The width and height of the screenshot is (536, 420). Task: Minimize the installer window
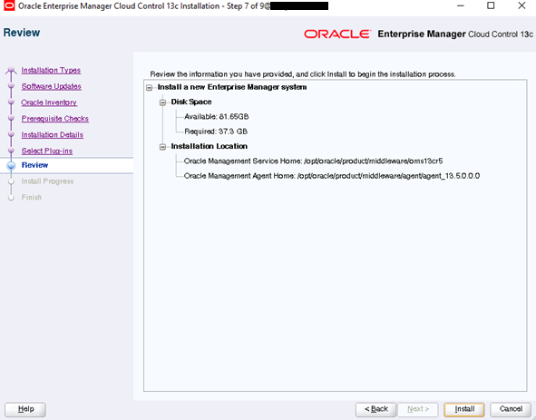click(461, 5)
